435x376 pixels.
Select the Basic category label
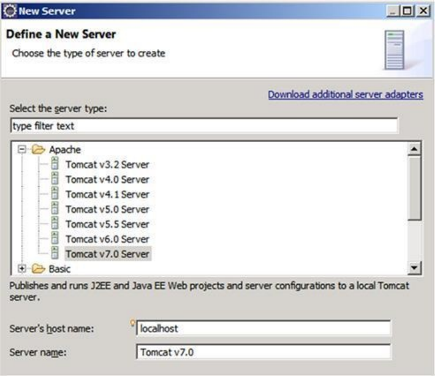(59, 269)
